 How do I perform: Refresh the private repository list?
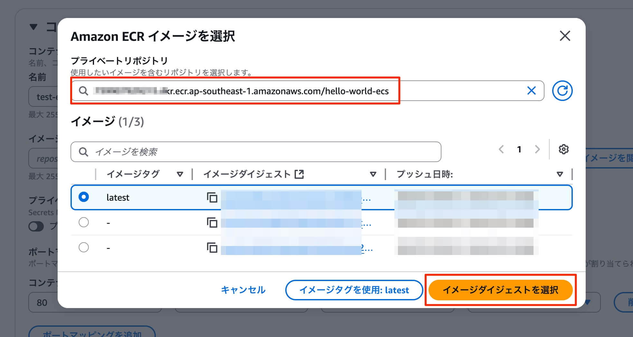point(562,91)
